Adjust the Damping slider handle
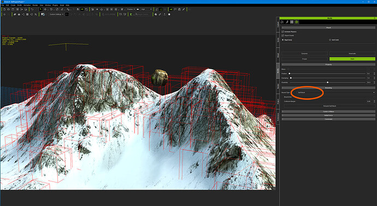Screen dimensions: 377x206 [291, 78]
